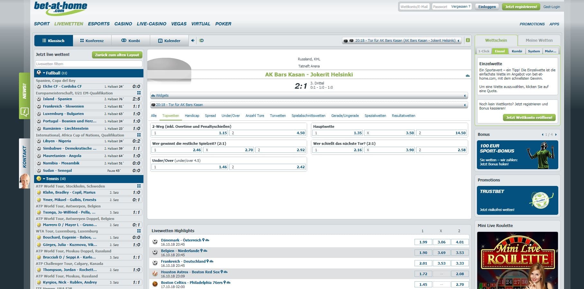584x289 pixels.
Task: Click Zurück zum alten Layout
Action: (x=117, y=55)
